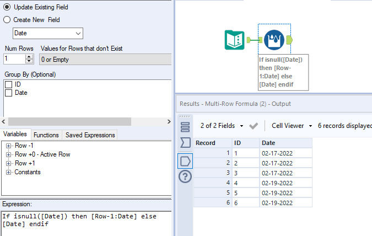Open the results help question icon

click(x=185, y=176)
